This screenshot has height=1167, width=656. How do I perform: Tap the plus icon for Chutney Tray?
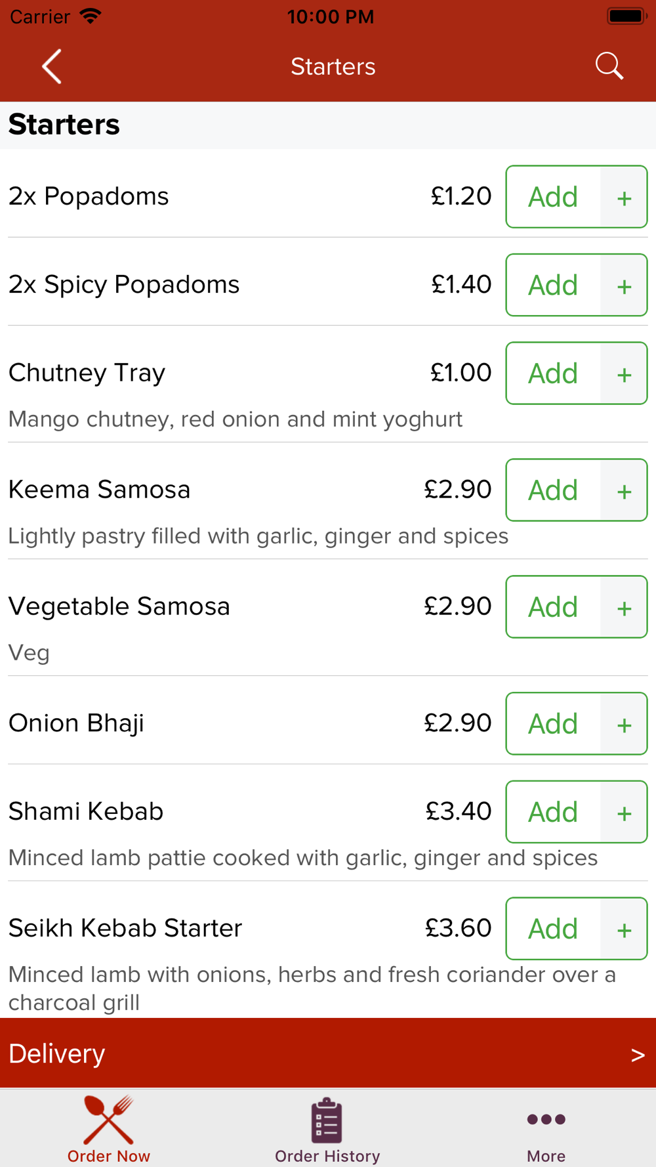tap(624, 373)
